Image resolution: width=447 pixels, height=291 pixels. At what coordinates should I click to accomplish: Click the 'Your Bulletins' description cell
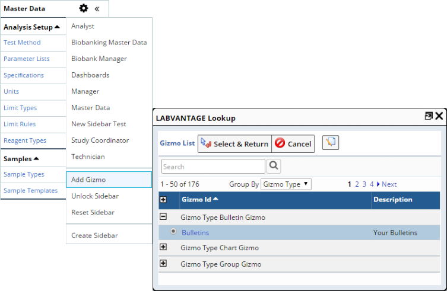click(395, 233)
